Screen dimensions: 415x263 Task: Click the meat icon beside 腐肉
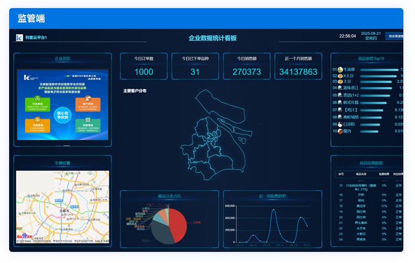click(340, 131)
